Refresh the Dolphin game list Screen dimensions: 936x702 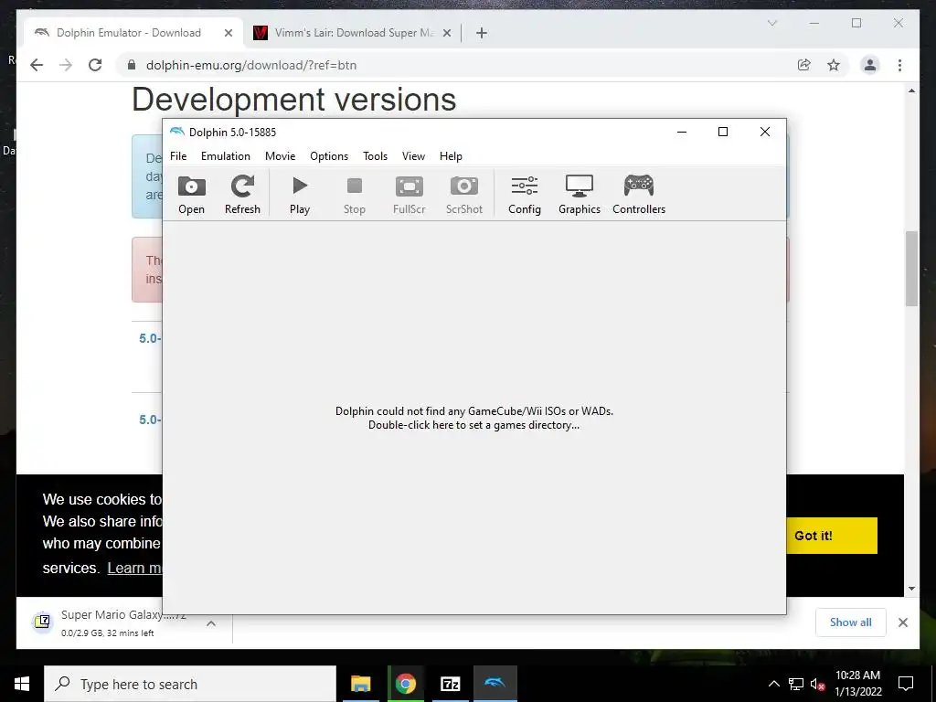pyautogui.click(x=242, y=195)
